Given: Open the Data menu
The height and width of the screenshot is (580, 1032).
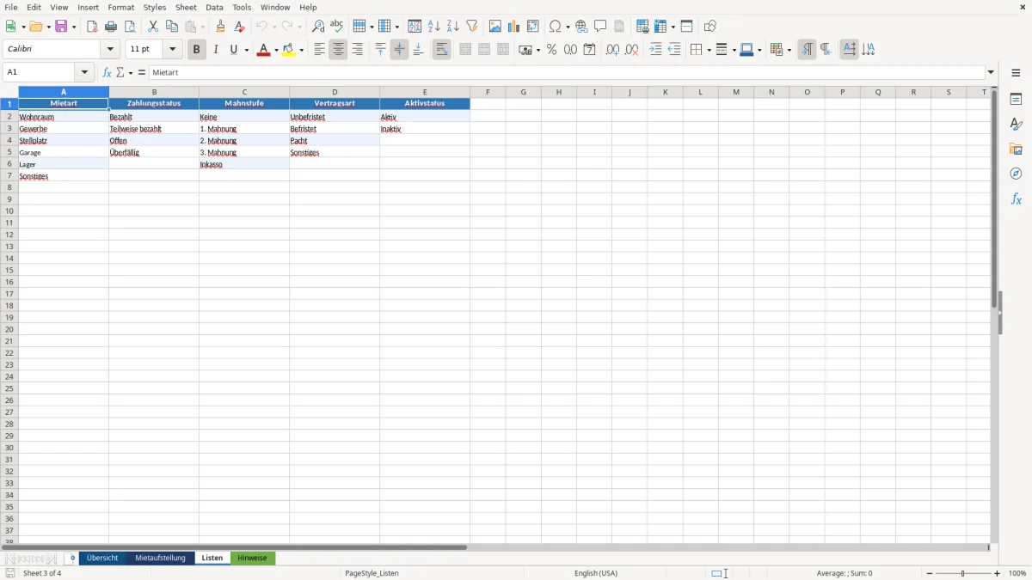Looking at the screenshot, I should pos(214,7).
